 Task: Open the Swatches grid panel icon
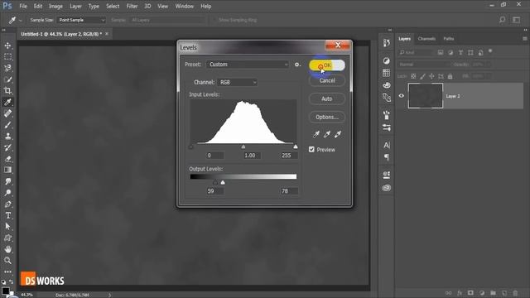click(x=387, y=73)
